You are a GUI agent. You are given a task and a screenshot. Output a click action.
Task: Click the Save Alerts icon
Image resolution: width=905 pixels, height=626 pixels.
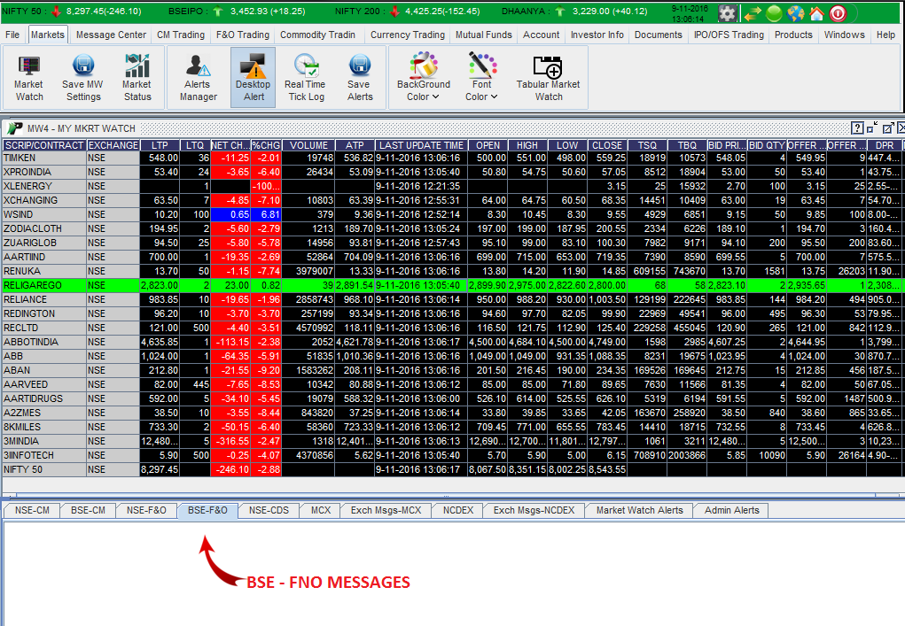pyautogui.click(x=358, y=76)
